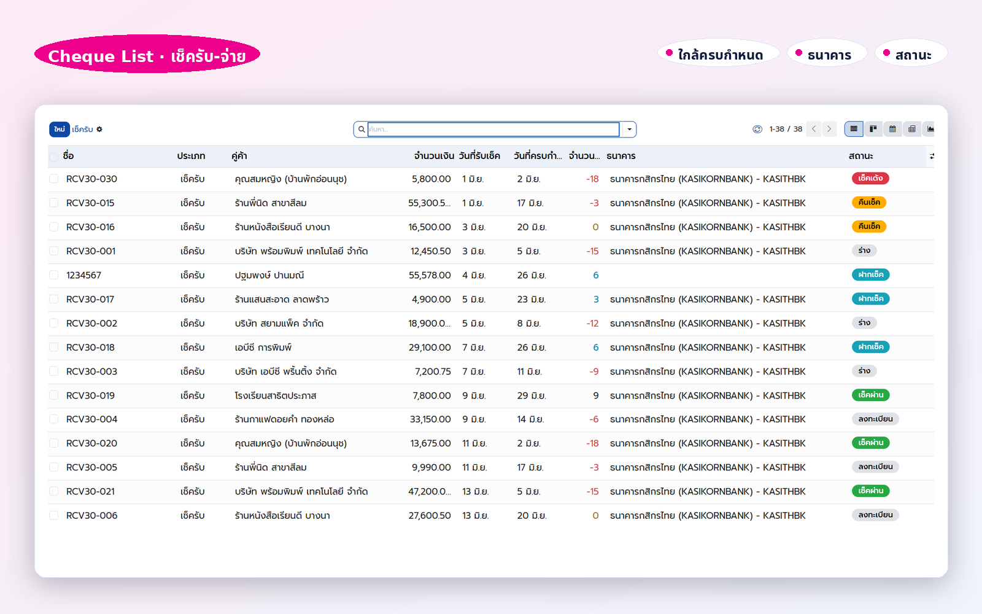
Task: Click the red เช็คเด้ง status badge for RCV30-030
Action: [x=870, y=179]
